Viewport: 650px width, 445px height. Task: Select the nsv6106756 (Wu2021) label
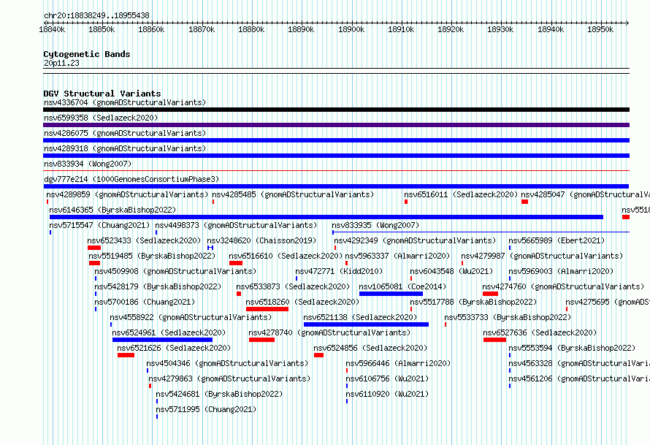387,379
